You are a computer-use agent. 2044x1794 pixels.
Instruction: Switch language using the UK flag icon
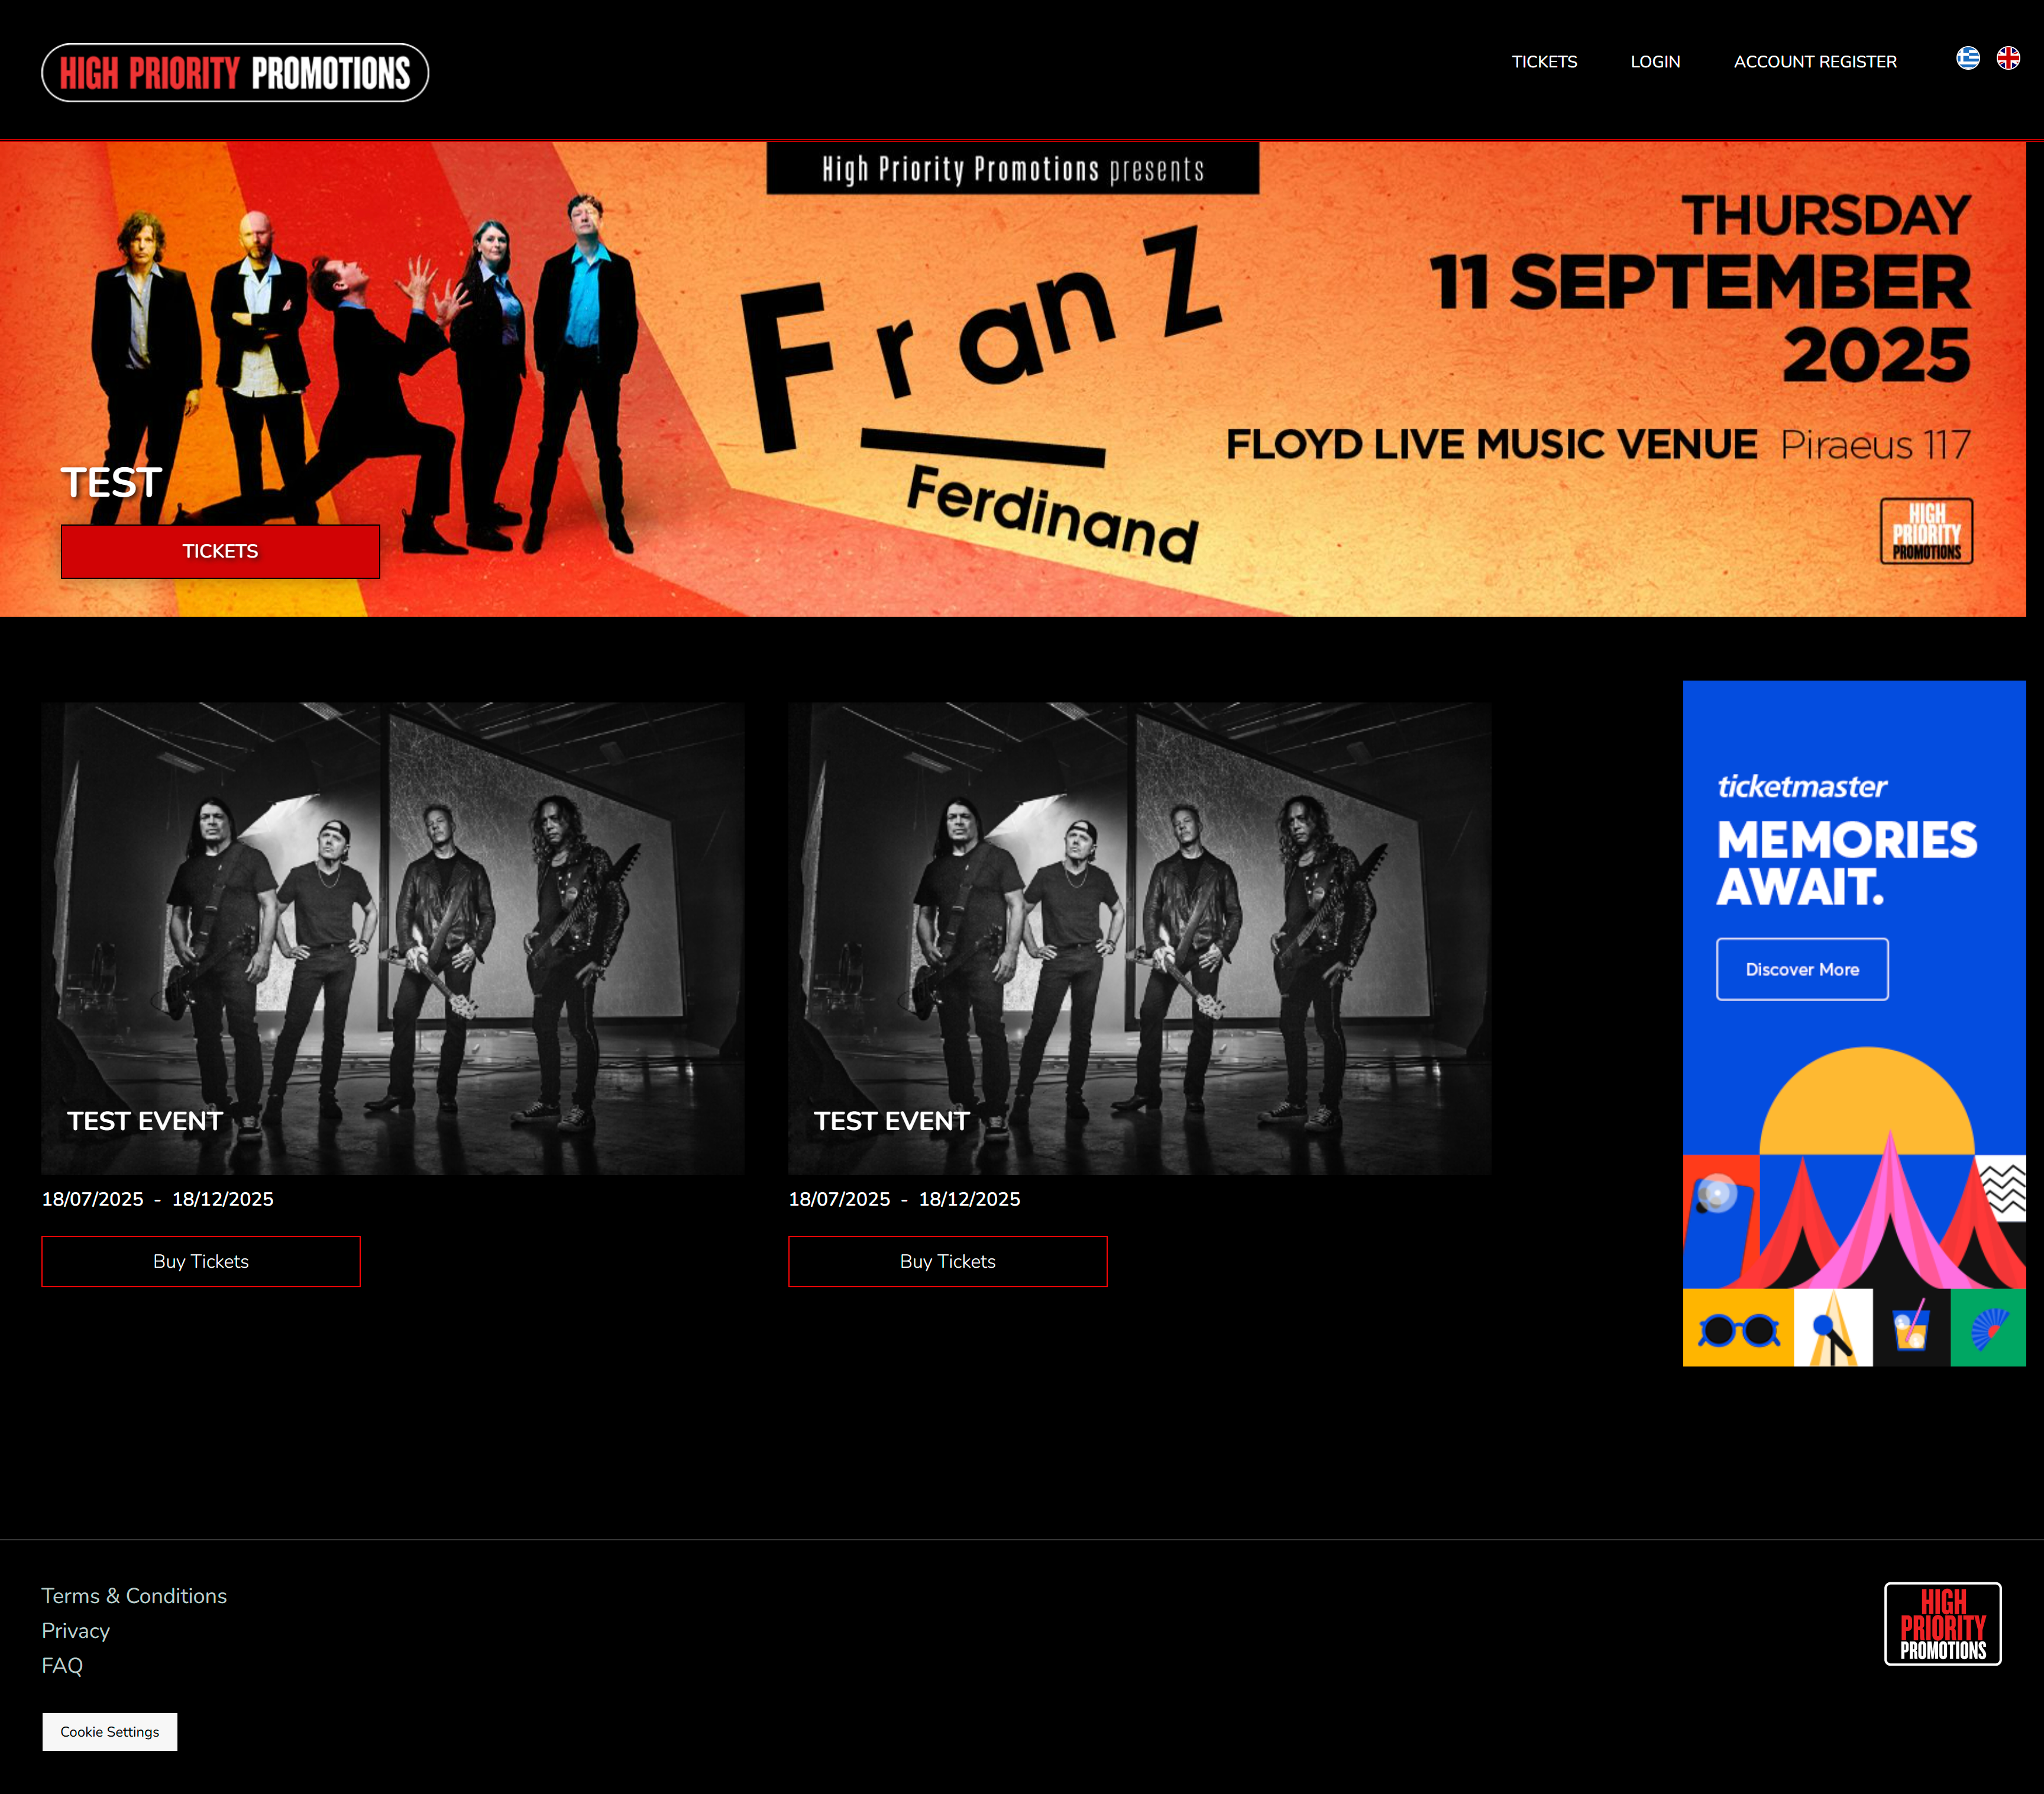click(2008, 58)
